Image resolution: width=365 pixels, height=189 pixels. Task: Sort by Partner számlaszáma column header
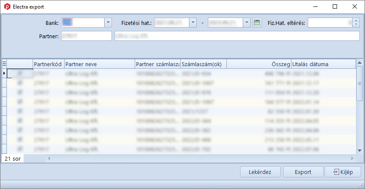(158, 64)
